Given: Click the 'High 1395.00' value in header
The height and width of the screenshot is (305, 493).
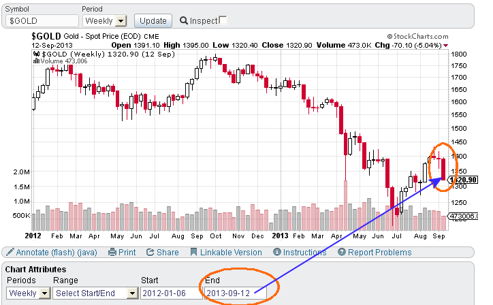Looking at the screenshot, I should pyautogui.click(x=186, y=46).
